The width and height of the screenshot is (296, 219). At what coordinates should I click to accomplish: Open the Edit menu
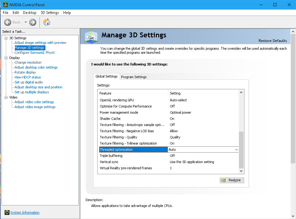click(16, 13)
